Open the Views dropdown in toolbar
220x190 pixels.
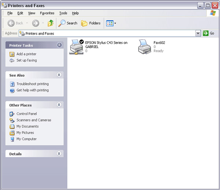point(111,23)
